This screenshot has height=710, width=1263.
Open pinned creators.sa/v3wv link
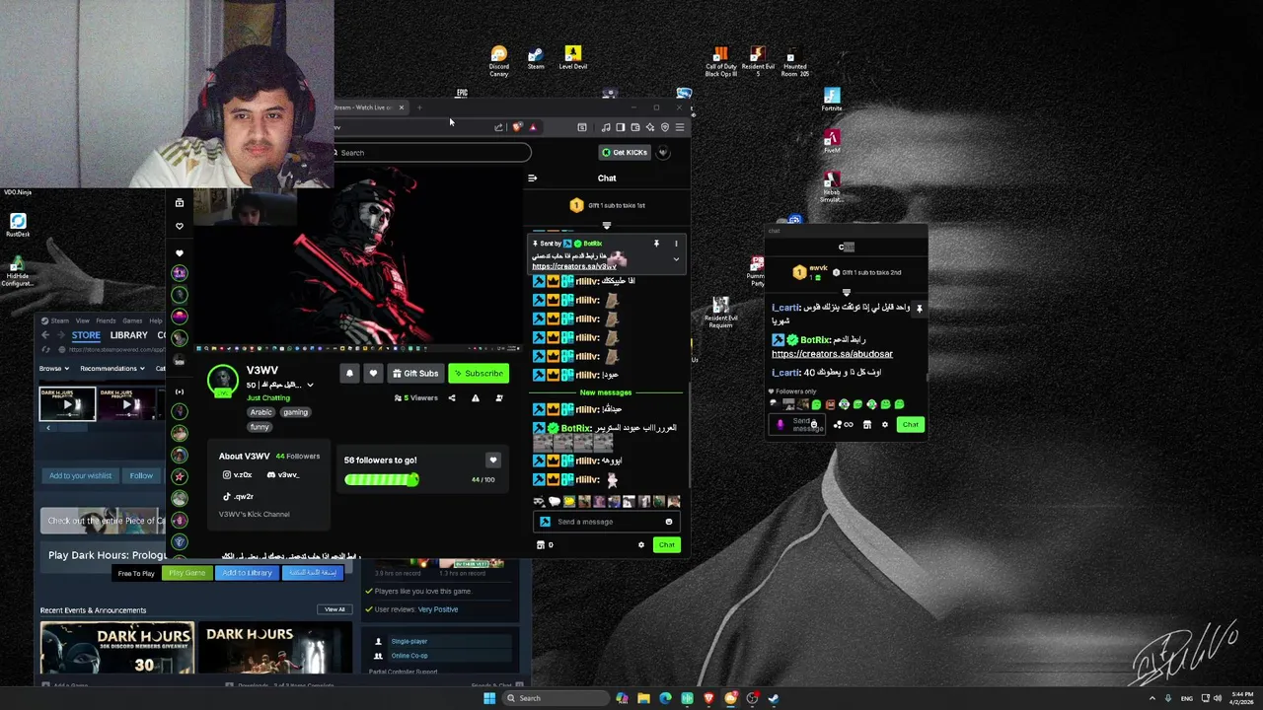[574, 266]
